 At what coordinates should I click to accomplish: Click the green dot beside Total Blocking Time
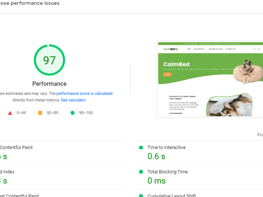(141, 172)
